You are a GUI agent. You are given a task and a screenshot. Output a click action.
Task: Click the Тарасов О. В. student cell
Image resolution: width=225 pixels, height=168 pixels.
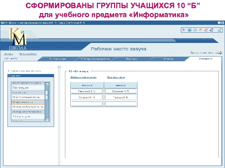121,97
